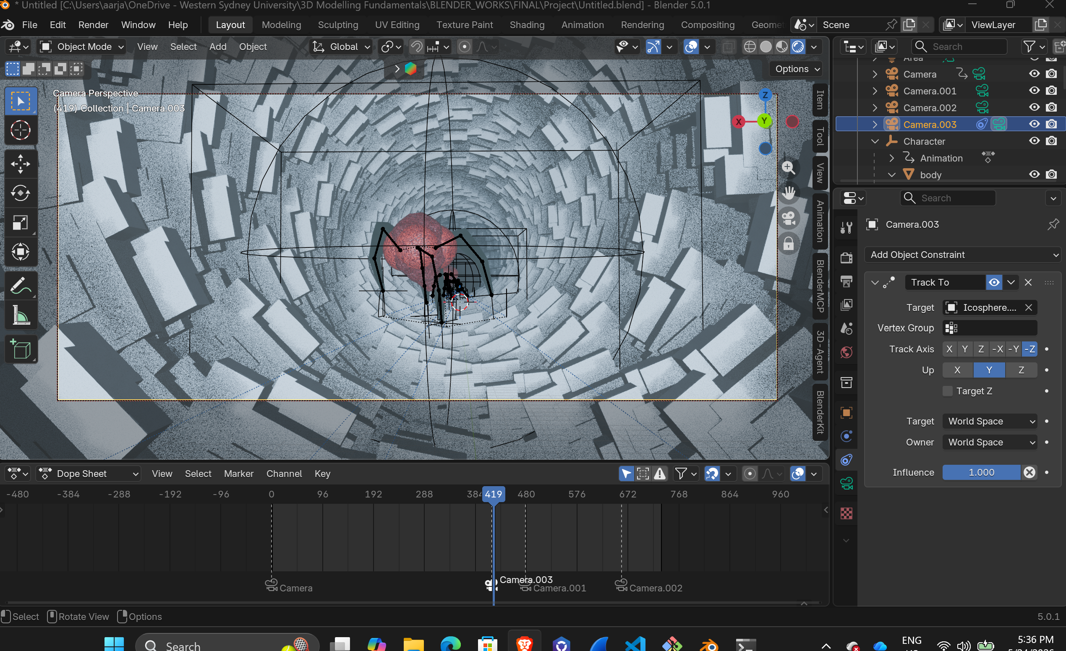Pick the Annotate pencil tool
The height and width of the screenshot is (651, 1066).
(20, 286)
